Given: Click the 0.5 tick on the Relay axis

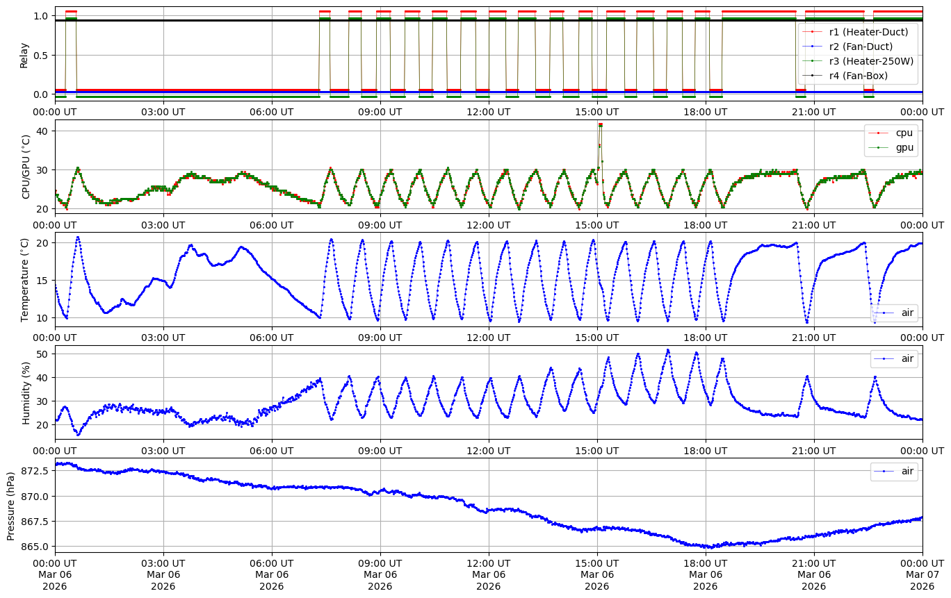Looking at the screenshot, I should pyautogui.click(x=41, y=55).
